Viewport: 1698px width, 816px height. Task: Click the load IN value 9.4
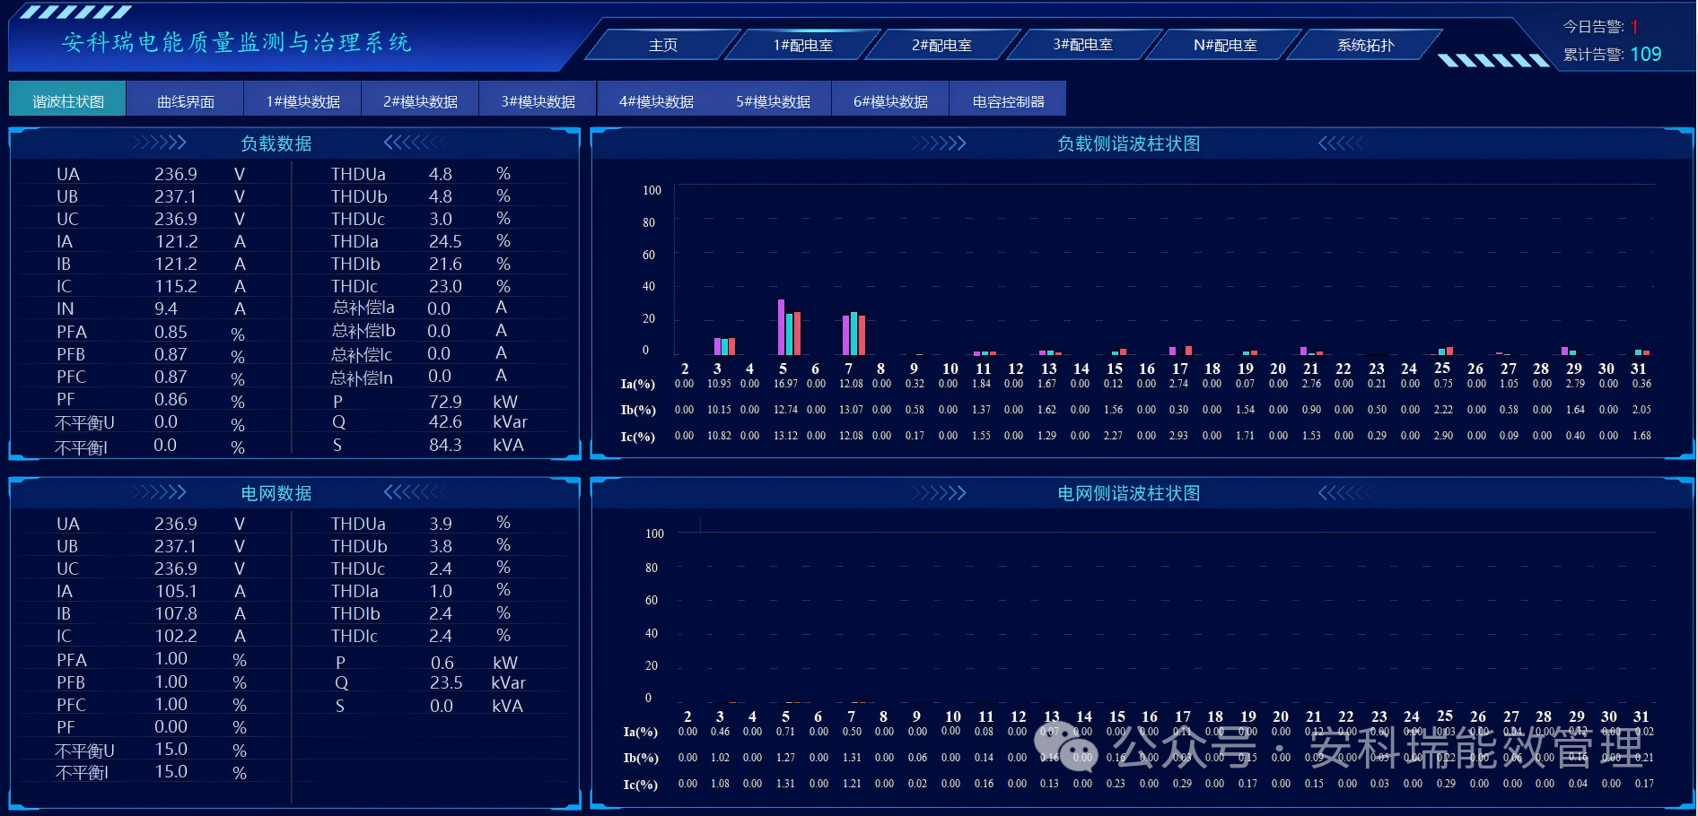pos(166,308)
